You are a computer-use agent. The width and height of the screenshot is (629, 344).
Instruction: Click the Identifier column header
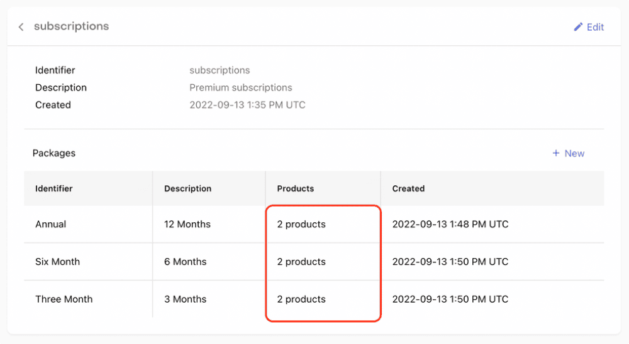tap(54, 188)
